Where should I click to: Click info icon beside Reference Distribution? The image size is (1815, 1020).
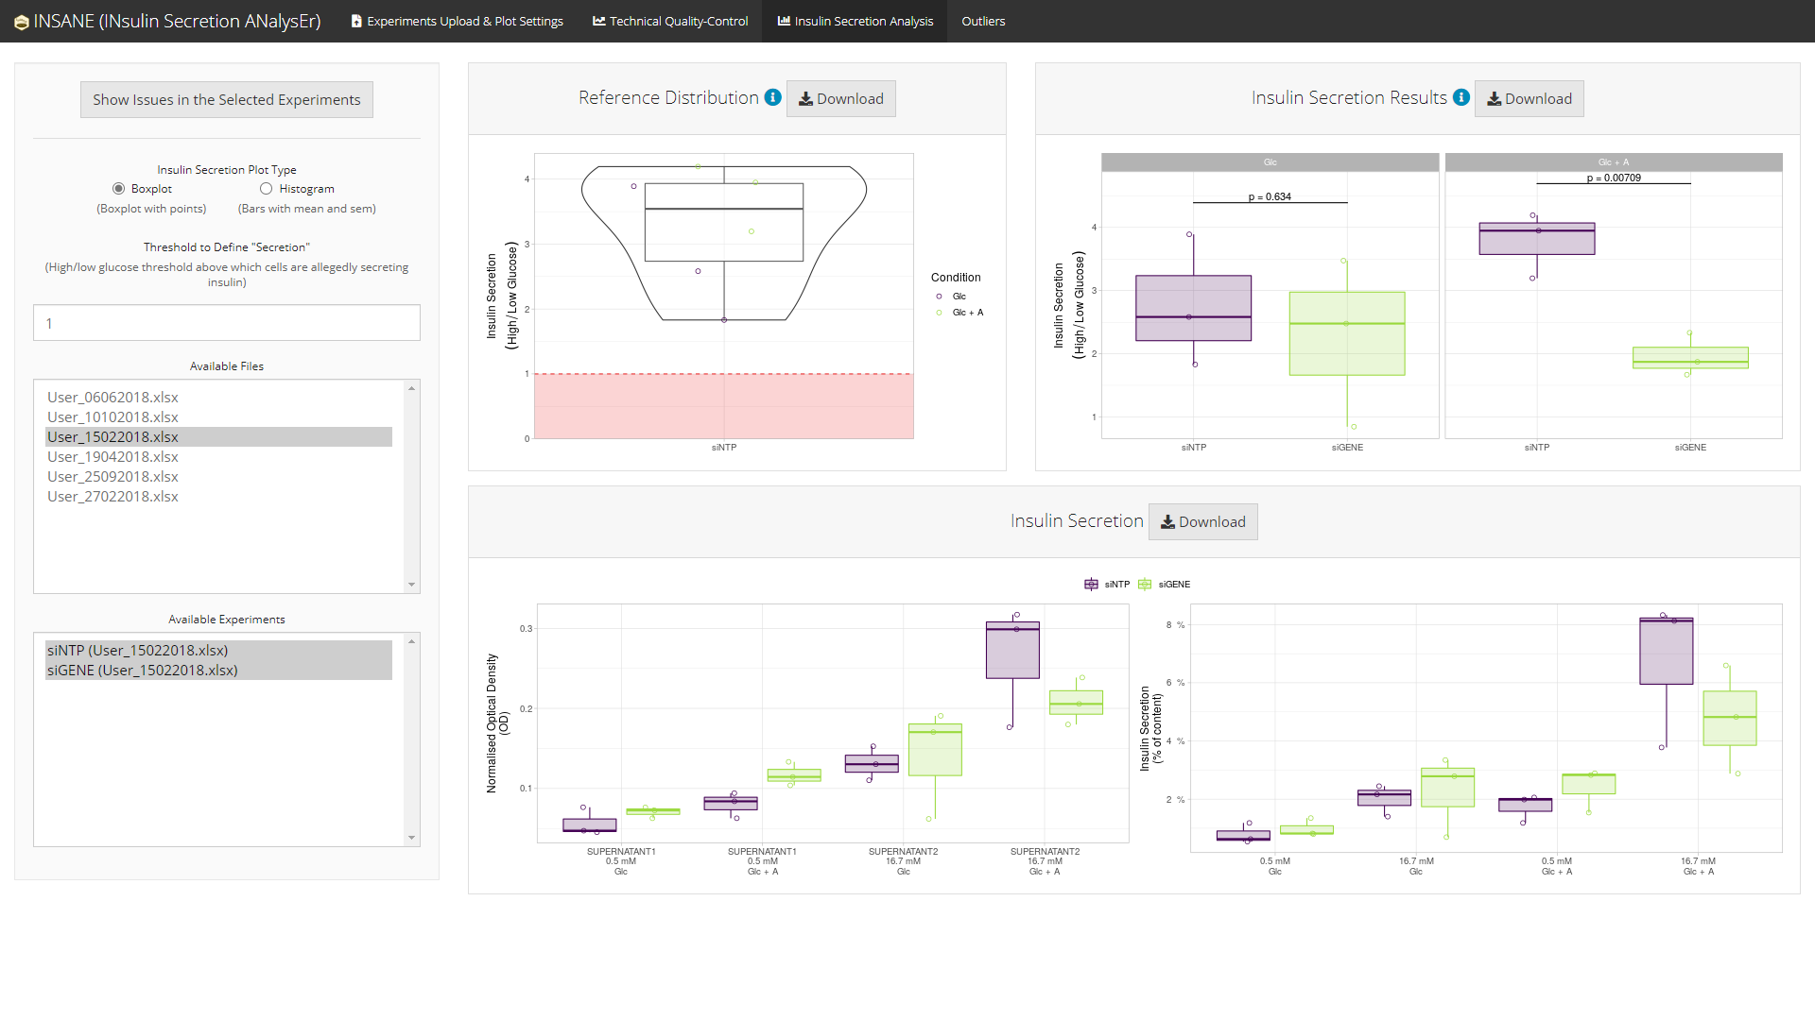772,97
